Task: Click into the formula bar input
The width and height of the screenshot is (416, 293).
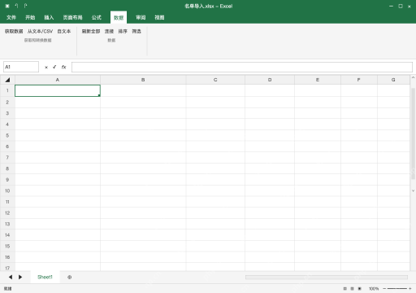Action: pyautogui.click(x=242, y=67)
